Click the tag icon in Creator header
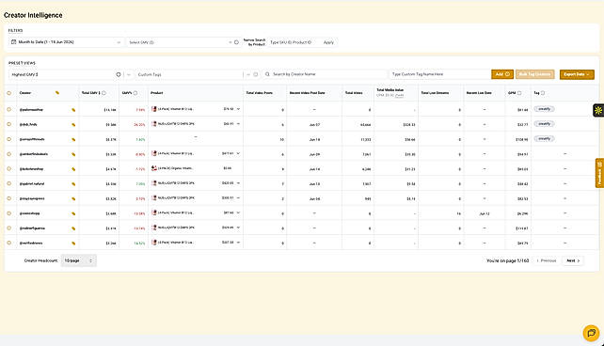Viewport: 604px width, 346px height. pyautogui.click(x=57, y=93)
